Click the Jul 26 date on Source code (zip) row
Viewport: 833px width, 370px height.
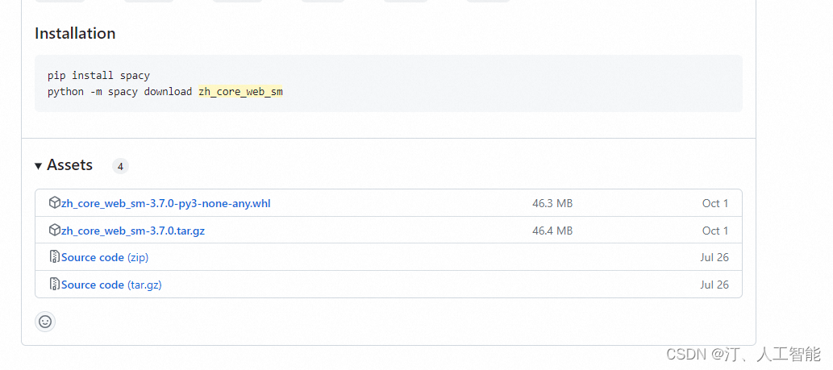click(714, 258)
